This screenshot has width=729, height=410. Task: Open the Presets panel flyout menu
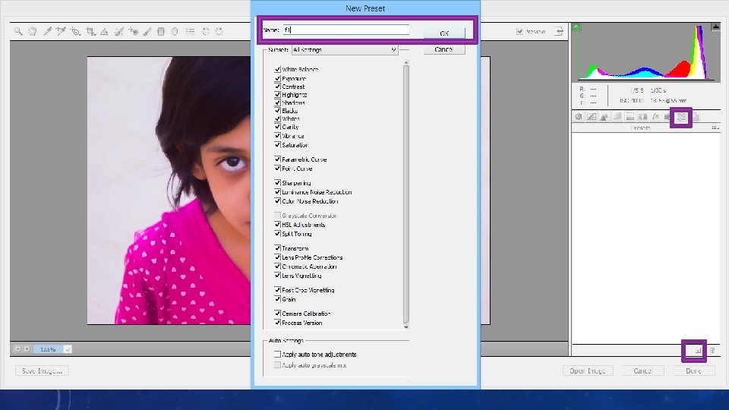tap(715, 128)
